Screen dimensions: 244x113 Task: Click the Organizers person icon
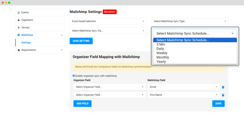point(19,20)
